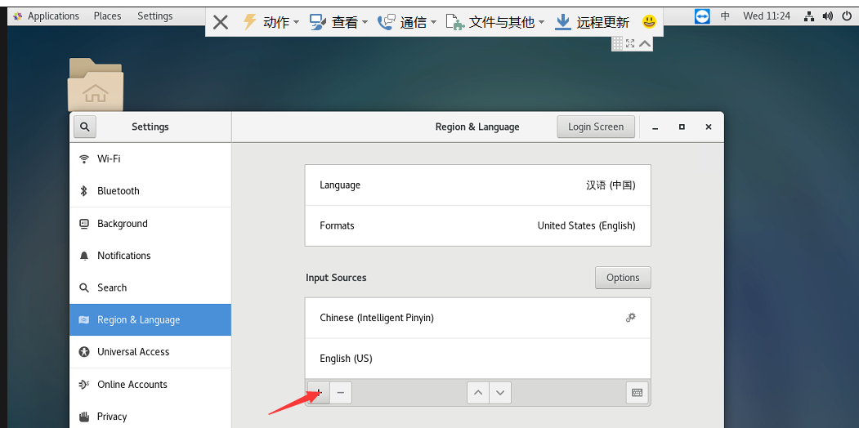Open input method 中 indicator
The width and height of the screenshot is (859, 428).
click(x=725, y=16)
